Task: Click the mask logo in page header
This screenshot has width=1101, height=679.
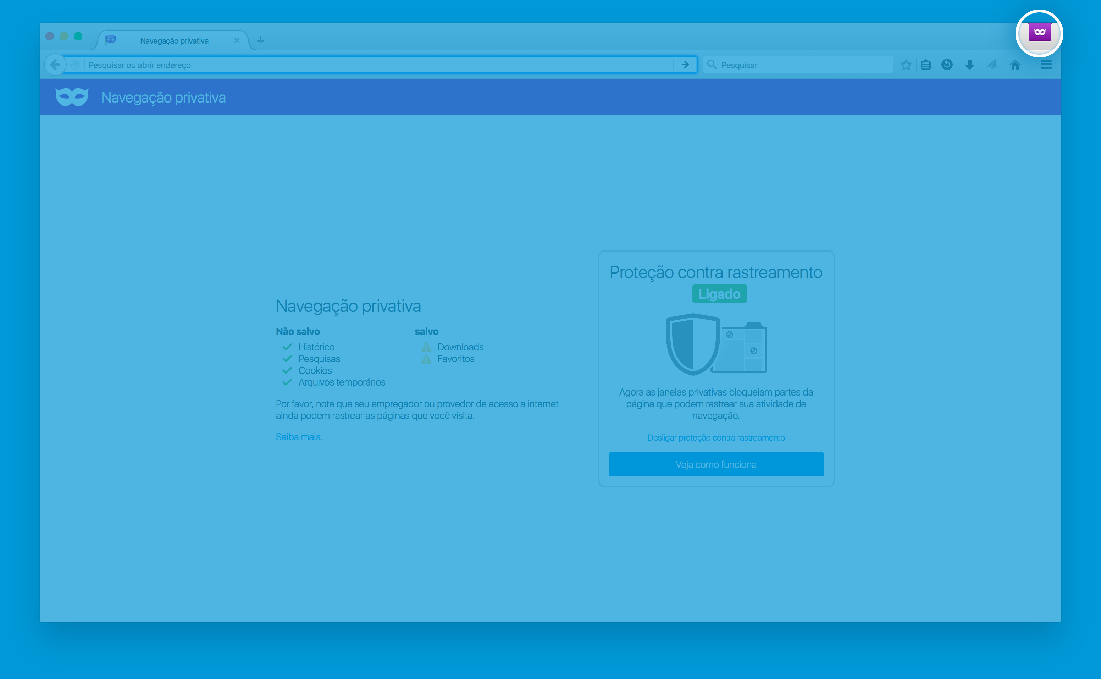Action: pos(72,97)
